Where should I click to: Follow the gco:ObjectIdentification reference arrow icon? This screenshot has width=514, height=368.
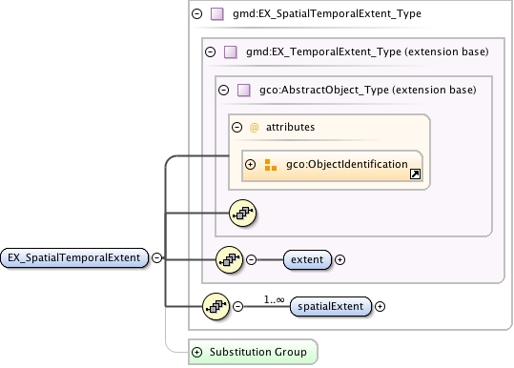tap(416, 174)
